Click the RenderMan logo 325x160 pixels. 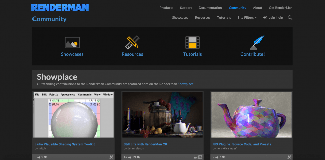click(60, 7)
